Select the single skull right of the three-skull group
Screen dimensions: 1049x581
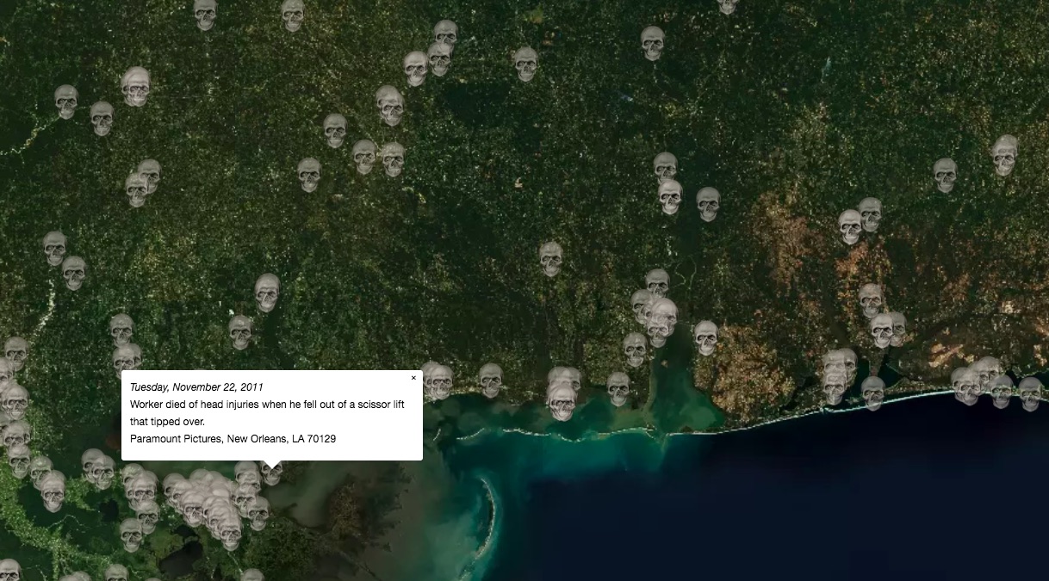click(708, 204)
